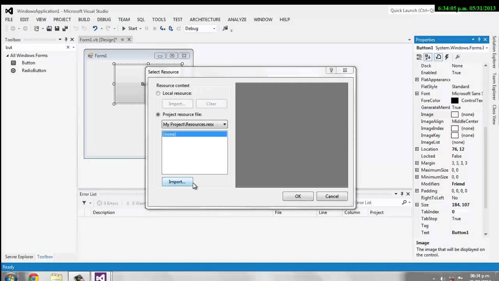Screen dimensions: 499x281
Task: Click the Alphabetical sort icon in Properties
Action: click(428, 57)
